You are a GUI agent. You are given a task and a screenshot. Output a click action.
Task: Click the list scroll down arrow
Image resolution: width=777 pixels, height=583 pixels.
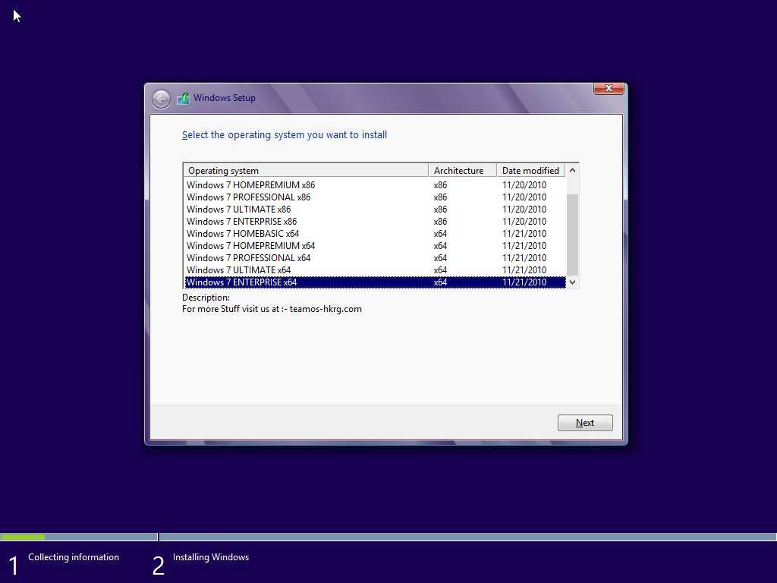[572, 282]
